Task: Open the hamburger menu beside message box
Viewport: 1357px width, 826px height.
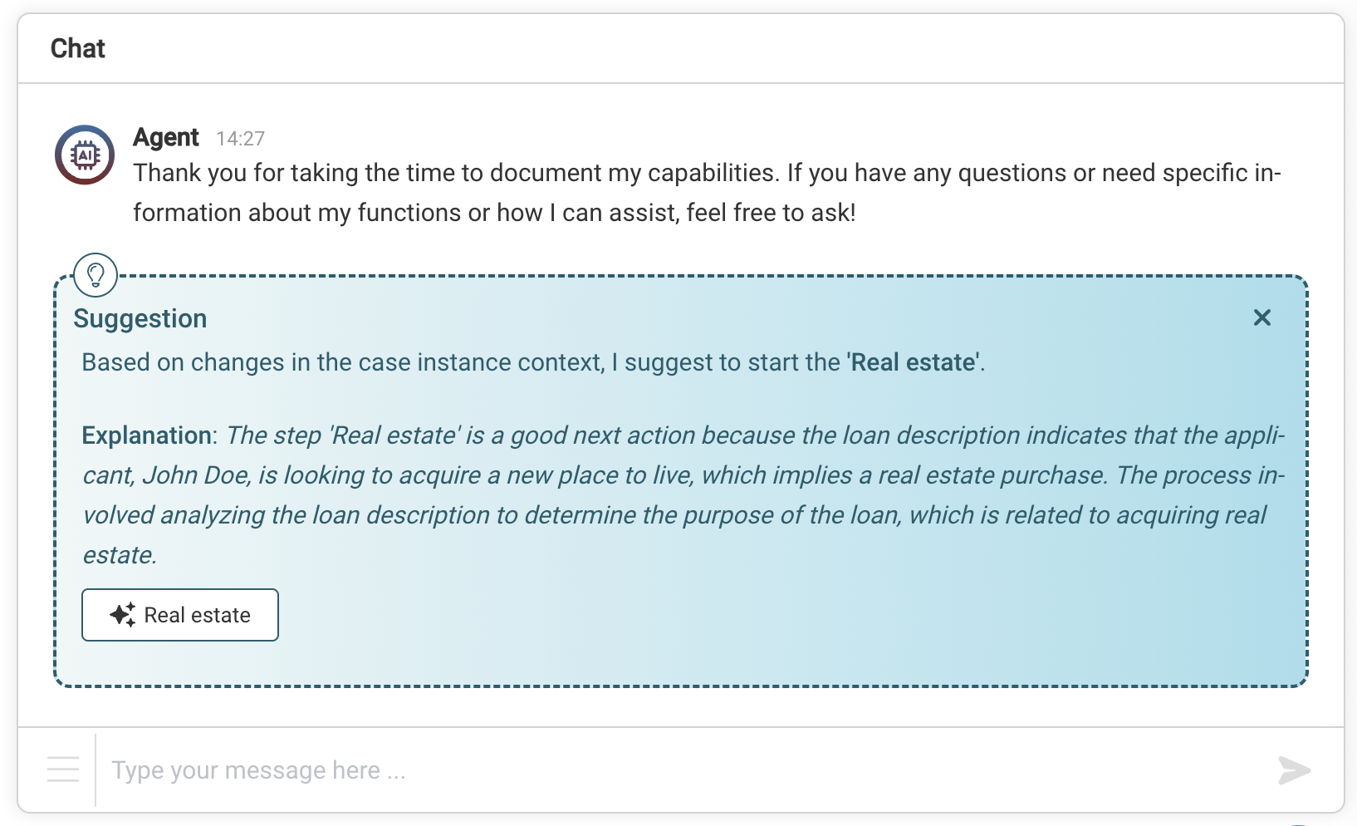Action: click(x=63, y=769)
